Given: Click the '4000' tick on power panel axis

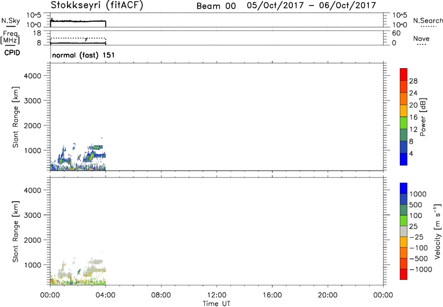Looking at the screenshot, I should (33, 76).
